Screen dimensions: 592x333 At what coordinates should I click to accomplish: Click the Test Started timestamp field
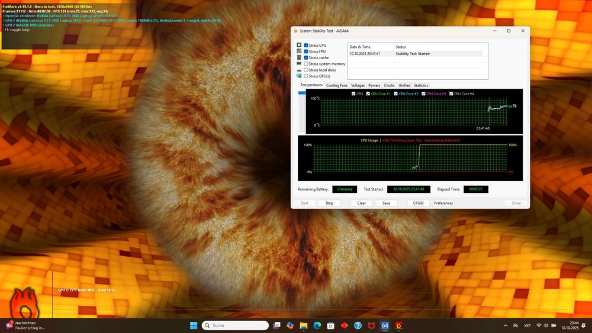[x=408, y=189]
